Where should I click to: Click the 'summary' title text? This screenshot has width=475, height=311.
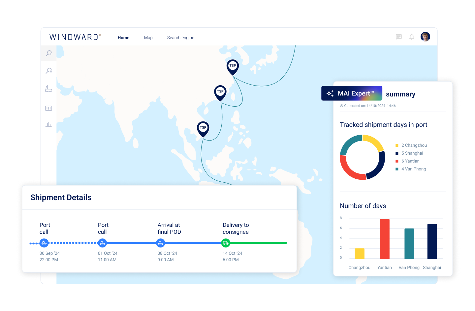point(400,94)
